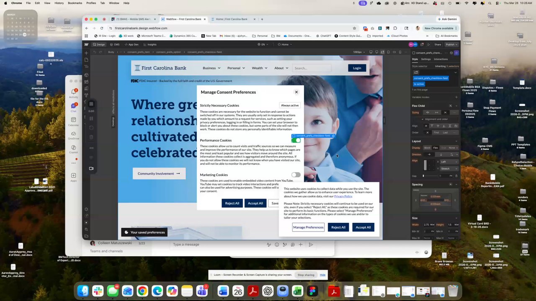Select horizontal direction arrow in Layout
Viewport: 536px width, 301px height.
click(429, 155)
